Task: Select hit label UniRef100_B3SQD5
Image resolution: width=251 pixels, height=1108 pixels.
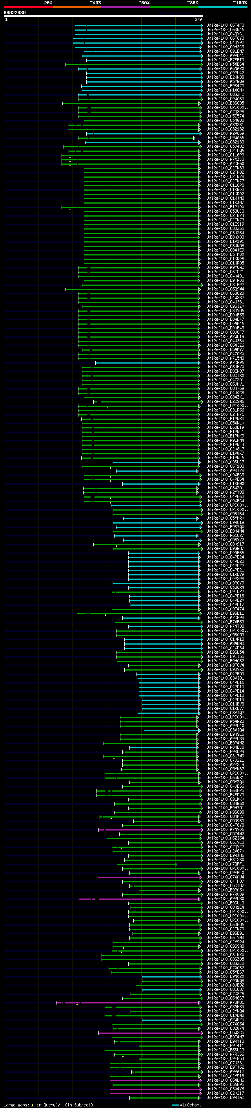Action: point(225,103)
